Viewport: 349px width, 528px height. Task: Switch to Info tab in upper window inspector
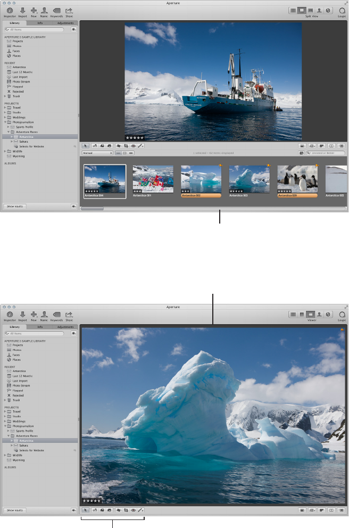tap(40, 23)
